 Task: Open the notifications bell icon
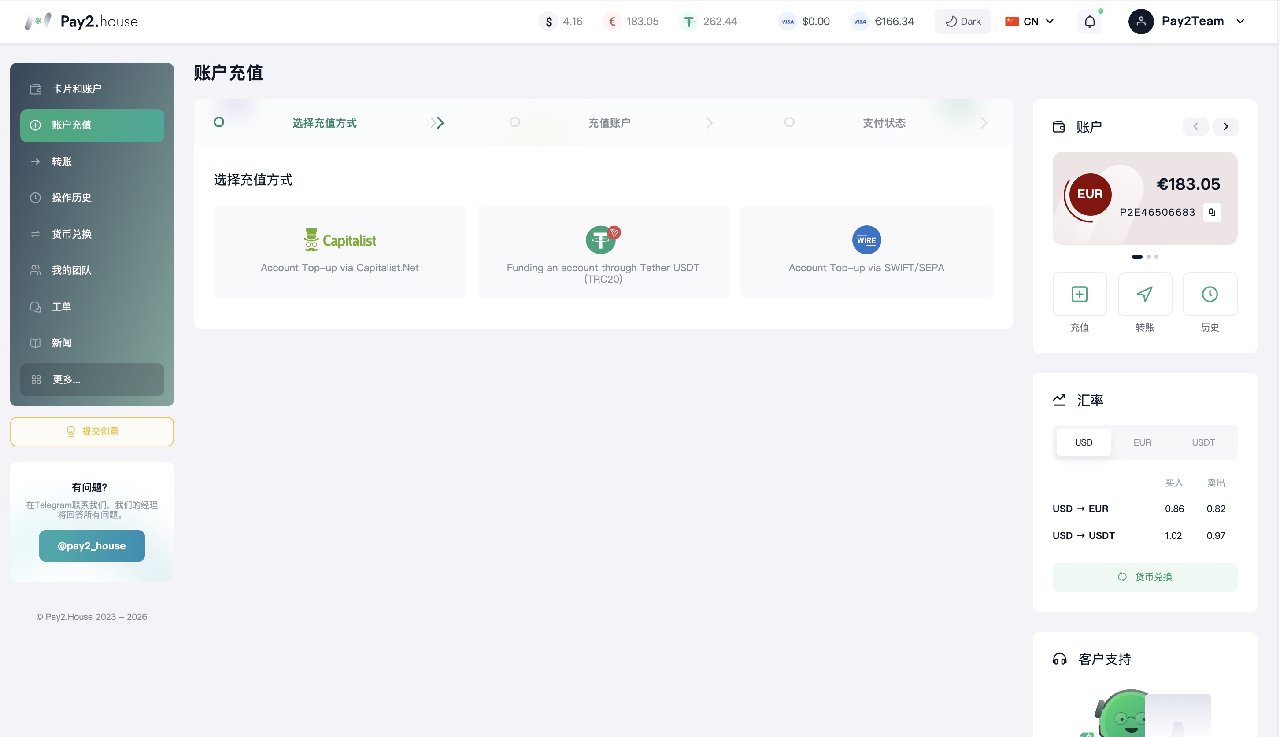[x=1090, y=21]
